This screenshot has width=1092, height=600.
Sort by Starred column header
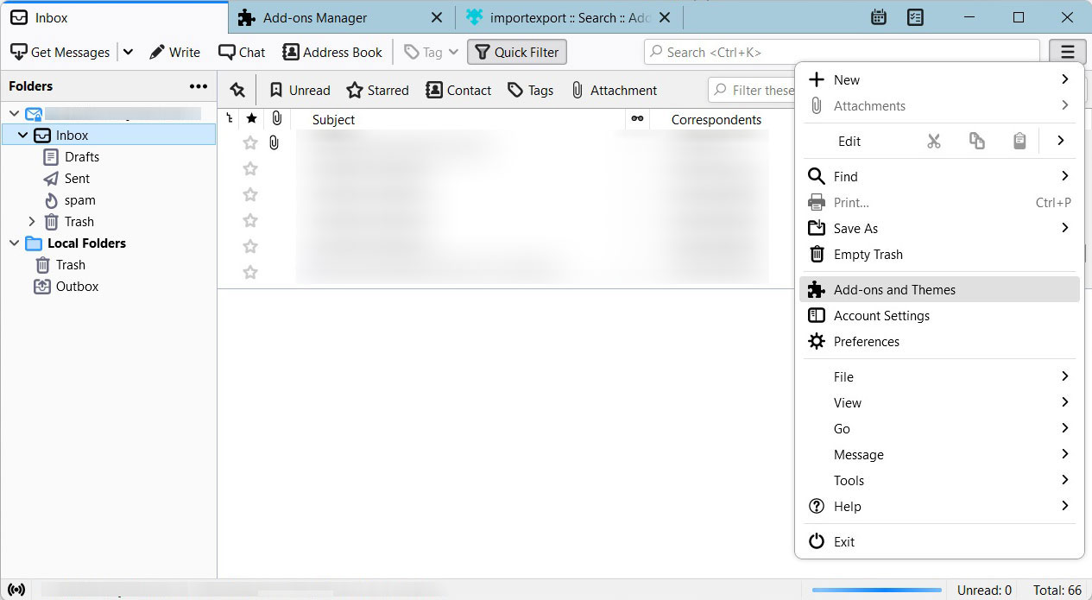point(251,119)
